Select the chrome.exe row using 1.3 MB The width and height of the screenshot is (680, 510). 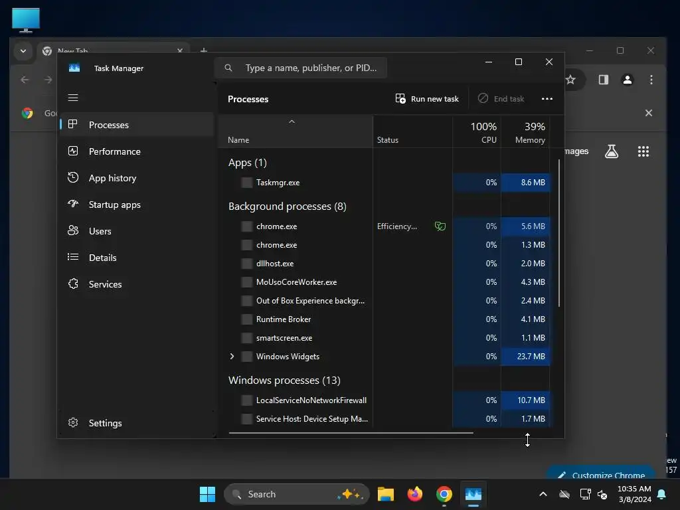click(384, 245)
